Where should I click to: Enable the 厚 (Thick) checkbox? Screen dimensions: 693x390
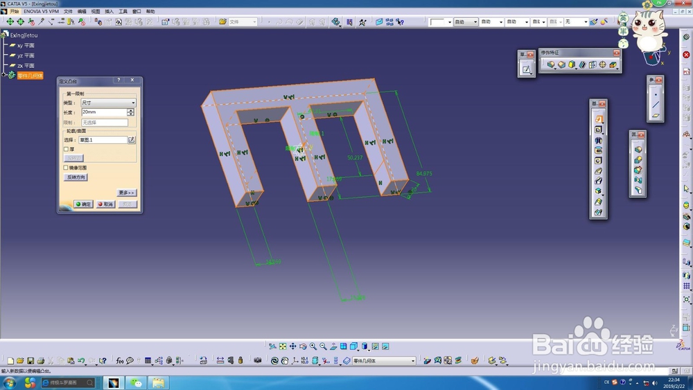pyautogui.click(x=67, y=150)
